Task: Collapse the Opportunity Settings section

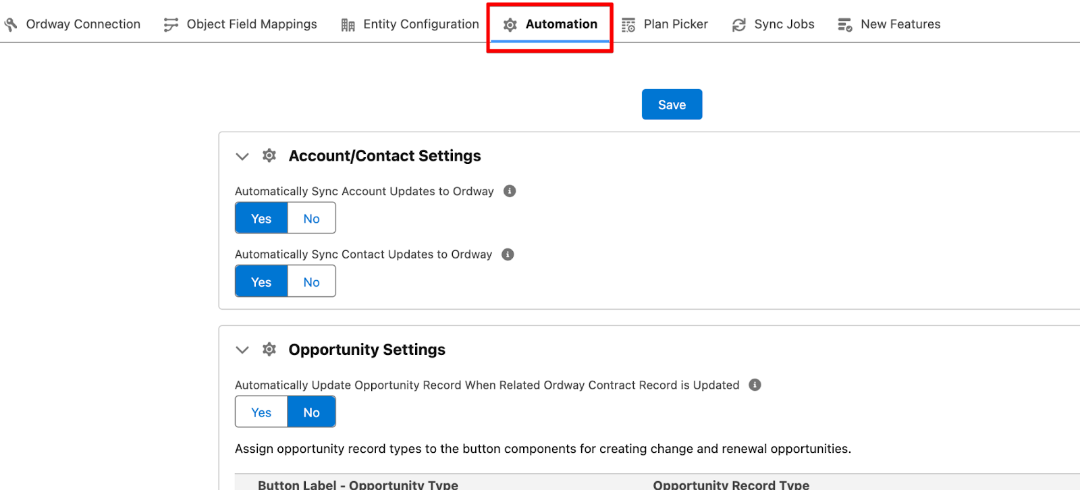Action: click(242, 350)
